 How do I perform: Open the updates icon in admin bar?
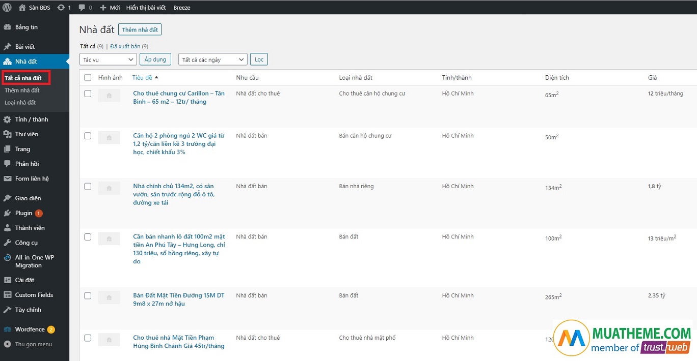(61, 8)
